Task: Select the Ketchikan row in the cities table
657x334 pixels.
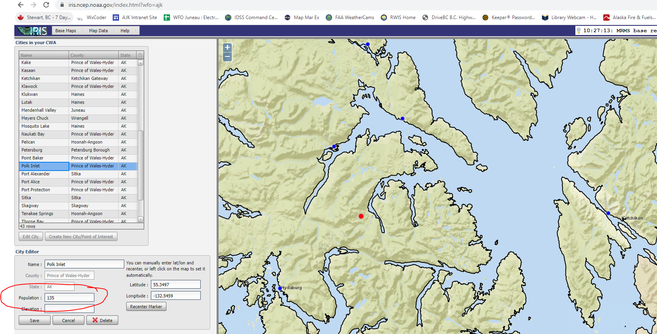Action: pyautogui.click(x=44, y=78)
